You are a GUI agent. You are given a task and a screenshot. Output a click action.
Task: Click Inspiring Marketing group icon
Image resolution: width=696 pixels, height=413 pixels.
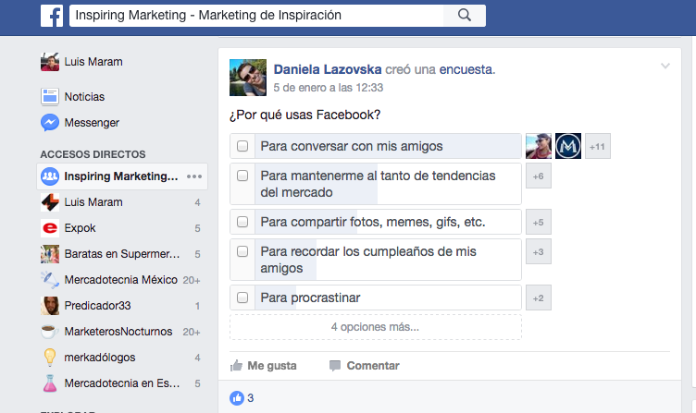click(50, 176)
